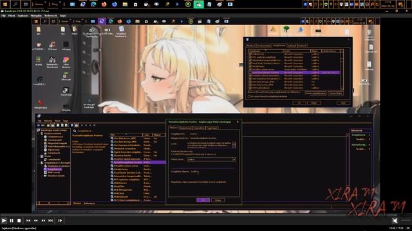Select VirtualBox system service row in services list
Image resolution: width=412 pixels, height=231 pixels.
(x=138, y=166)
